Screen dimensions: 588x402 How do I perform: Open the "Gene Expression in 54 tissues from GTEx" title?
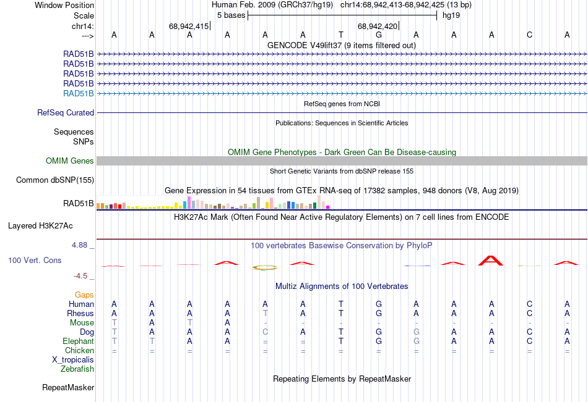[x=342, y=191]
